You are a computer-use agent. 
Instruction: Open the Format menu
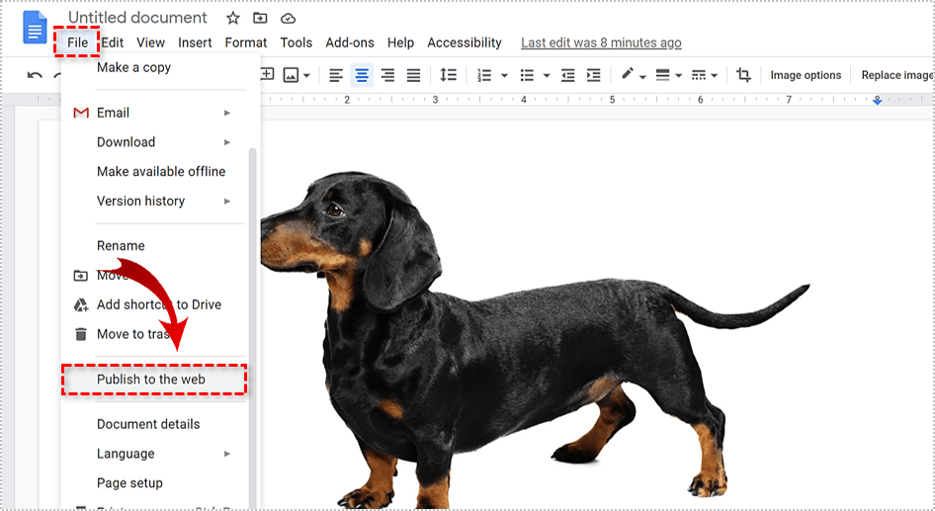tap(245, 43)
